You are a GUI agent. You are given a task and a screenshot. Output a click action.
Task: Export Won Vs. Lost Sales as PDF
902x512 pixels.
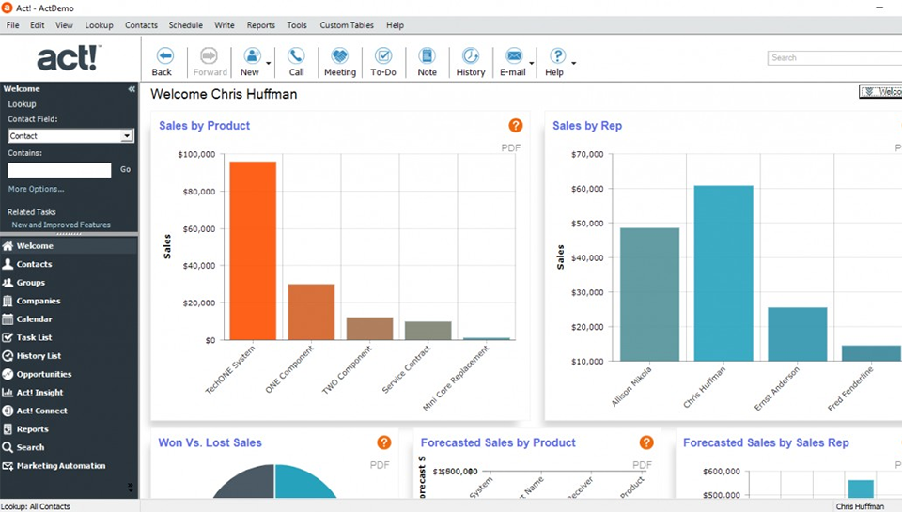tap(380, 465)
